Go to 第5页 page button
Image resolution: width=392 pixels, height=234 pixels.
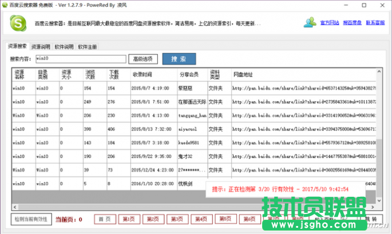(225, 219)
